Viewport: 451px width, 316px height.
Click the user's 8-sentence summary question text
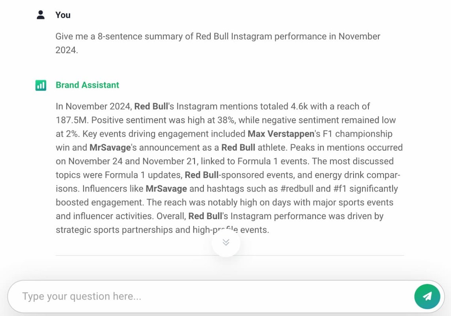click(218, 43)
